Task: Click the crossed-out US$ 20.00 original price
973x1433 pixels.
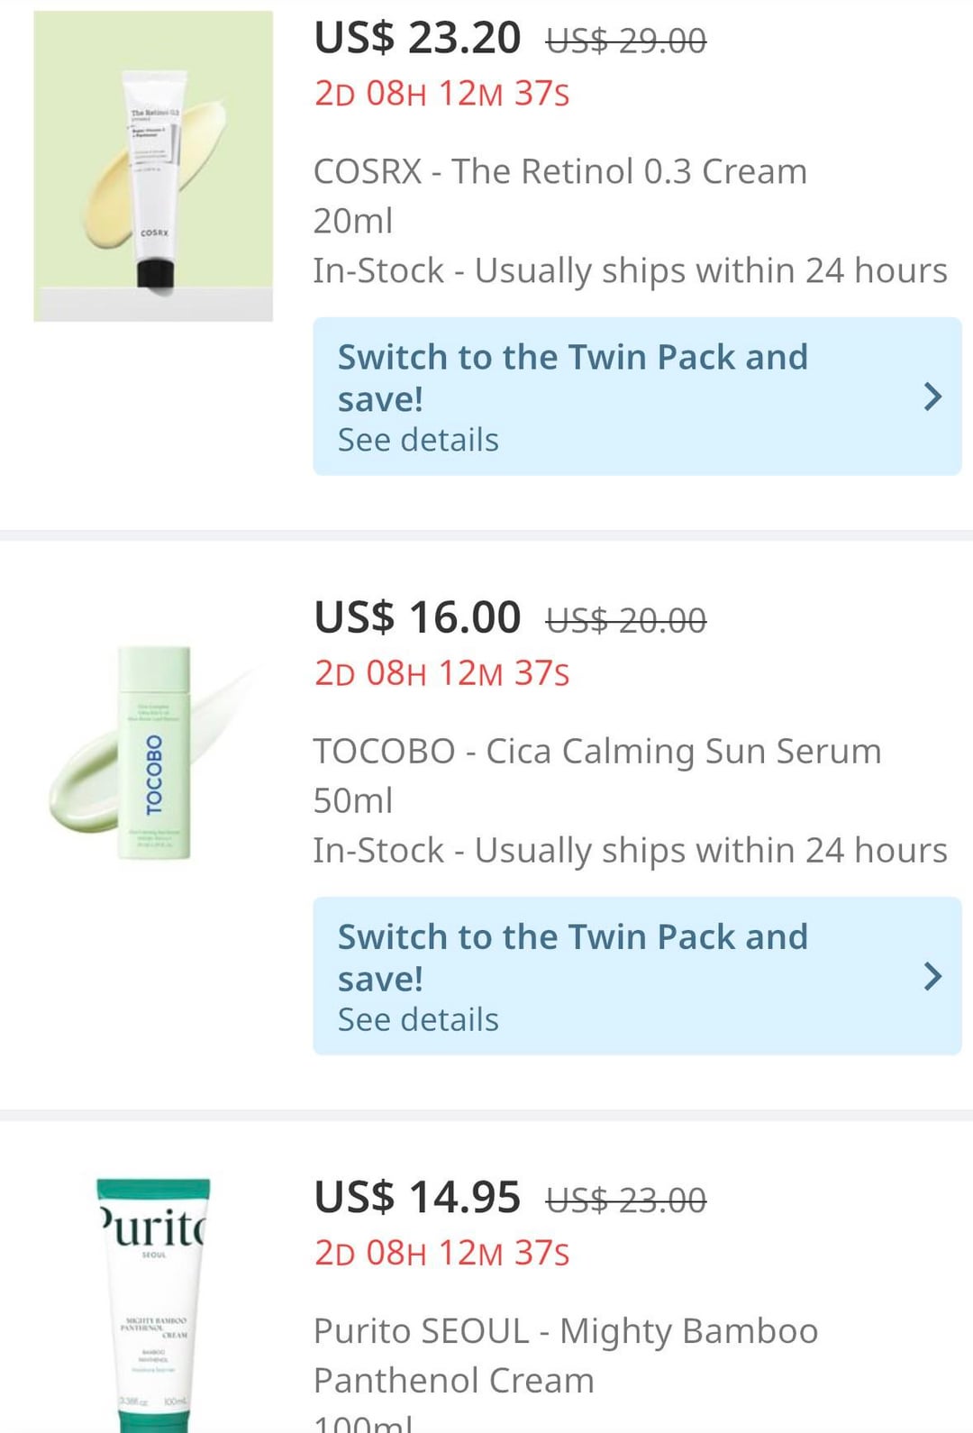Action: click(626, 620)
